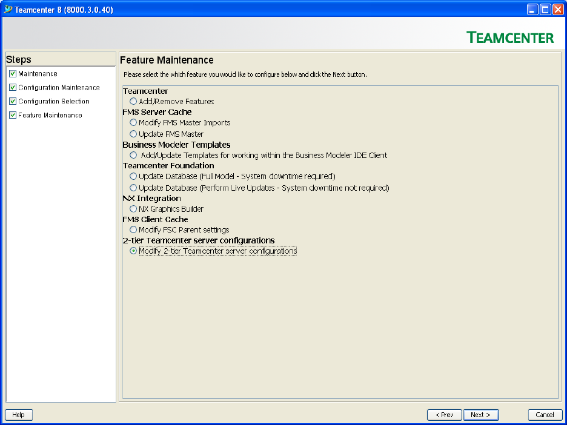Viewport: 567px width, 425px height.
Task: Click the 2-tier Teamcenter server configurations heading
Action: coord(199,240)
